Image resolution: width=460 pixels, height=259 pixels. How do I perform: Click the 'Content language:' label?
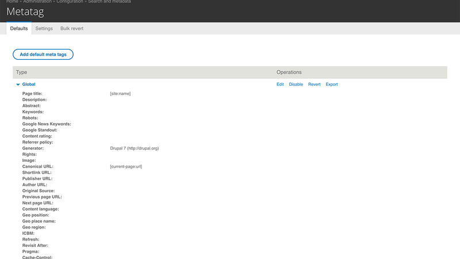click(40, 209)
